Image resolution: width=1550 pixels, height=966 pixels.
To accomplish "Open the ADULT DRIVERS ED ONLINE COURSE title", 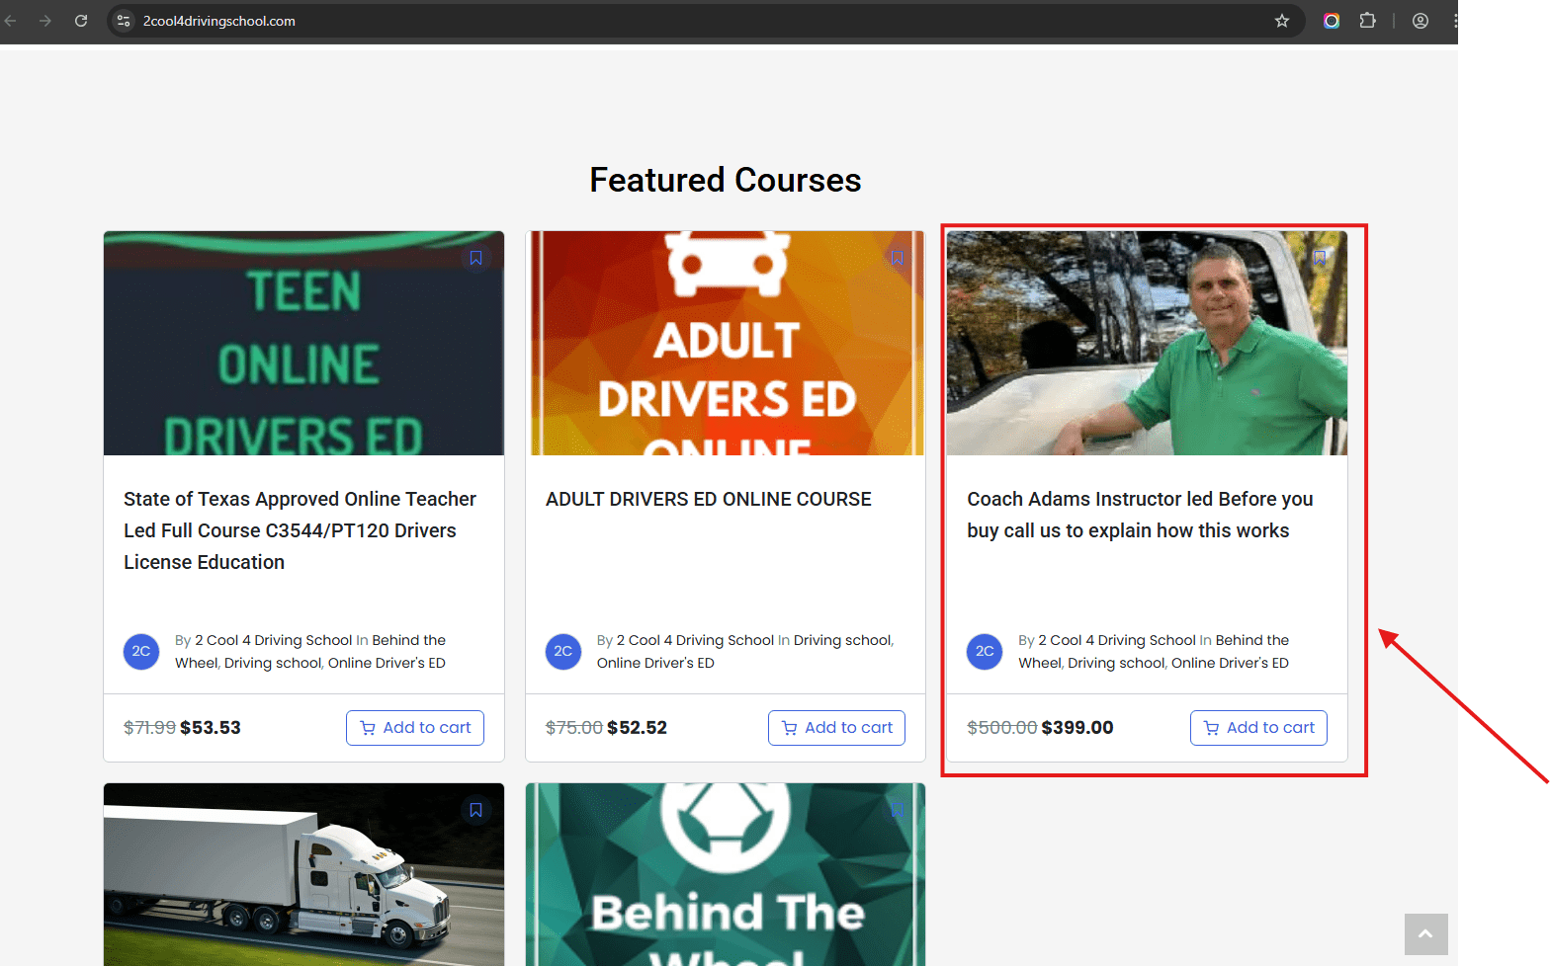I will (708, 500).
